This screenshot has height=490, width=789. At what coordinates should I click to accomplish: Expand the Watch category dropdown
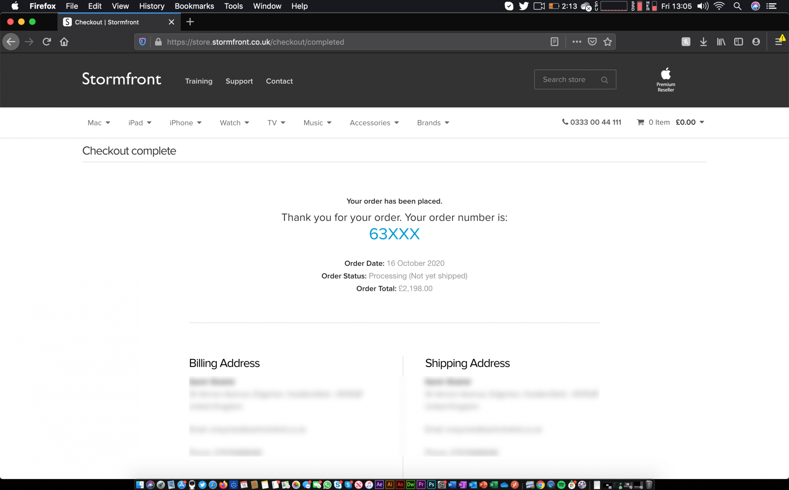click(x=234, y=123)
